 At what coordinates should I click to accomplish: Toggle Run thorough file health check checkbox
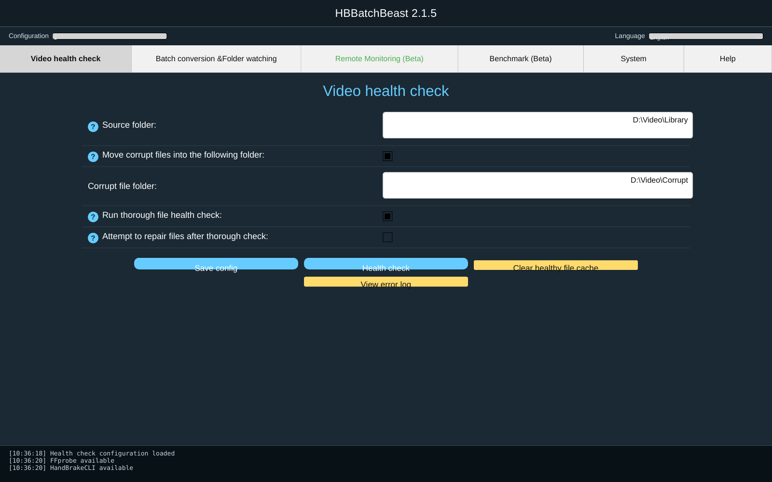[387, 216]
